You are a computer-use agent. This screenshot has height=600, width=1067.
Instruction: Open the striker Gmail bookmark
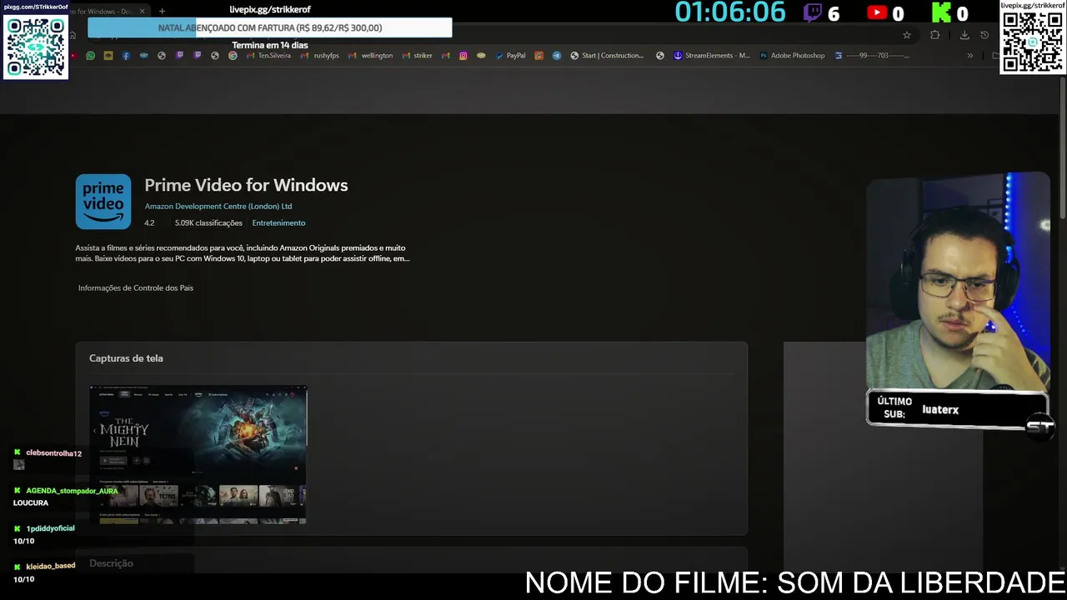point(418,56)
